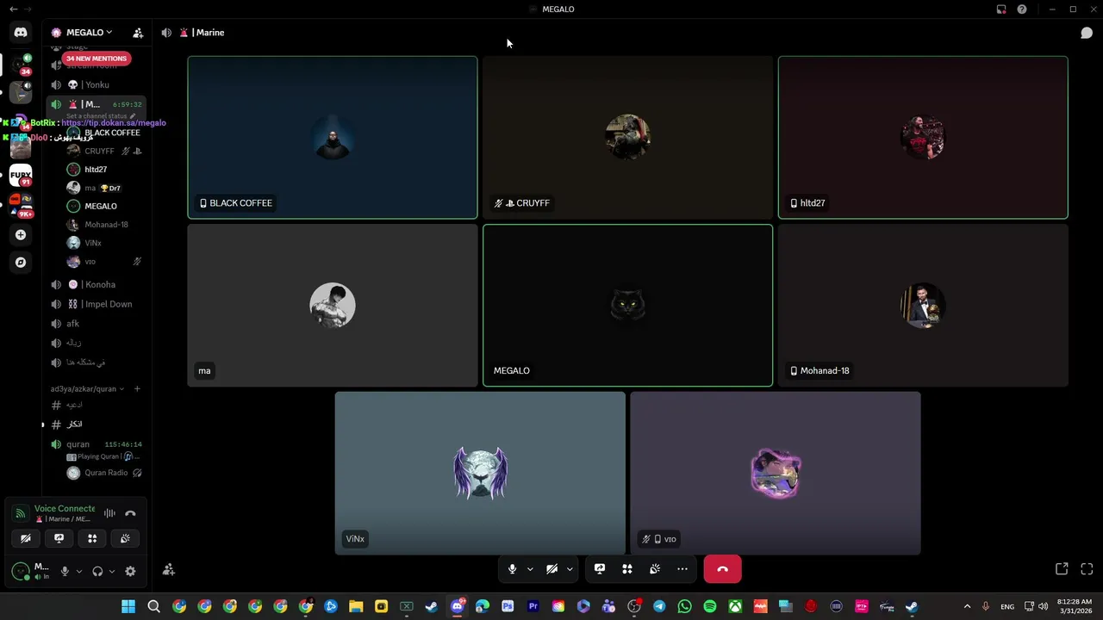This screenshot has height=620, width=1103.
Task: Click 34 NEW MENTIONS pill
Action: (x=96, y=59)
